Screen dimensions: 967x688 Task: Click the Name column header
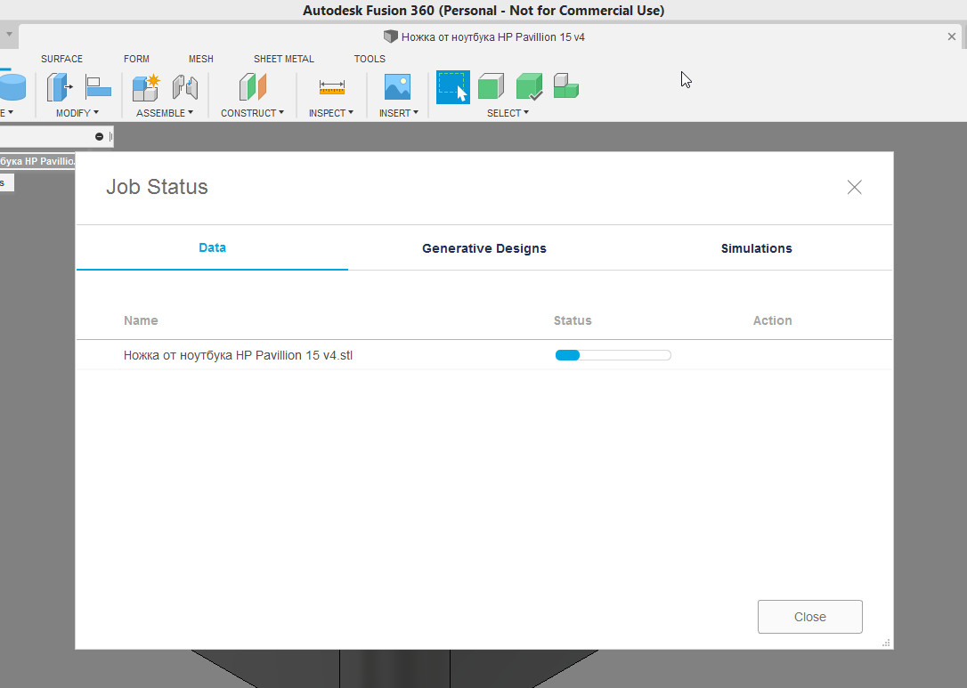click(x=141, y=320)
